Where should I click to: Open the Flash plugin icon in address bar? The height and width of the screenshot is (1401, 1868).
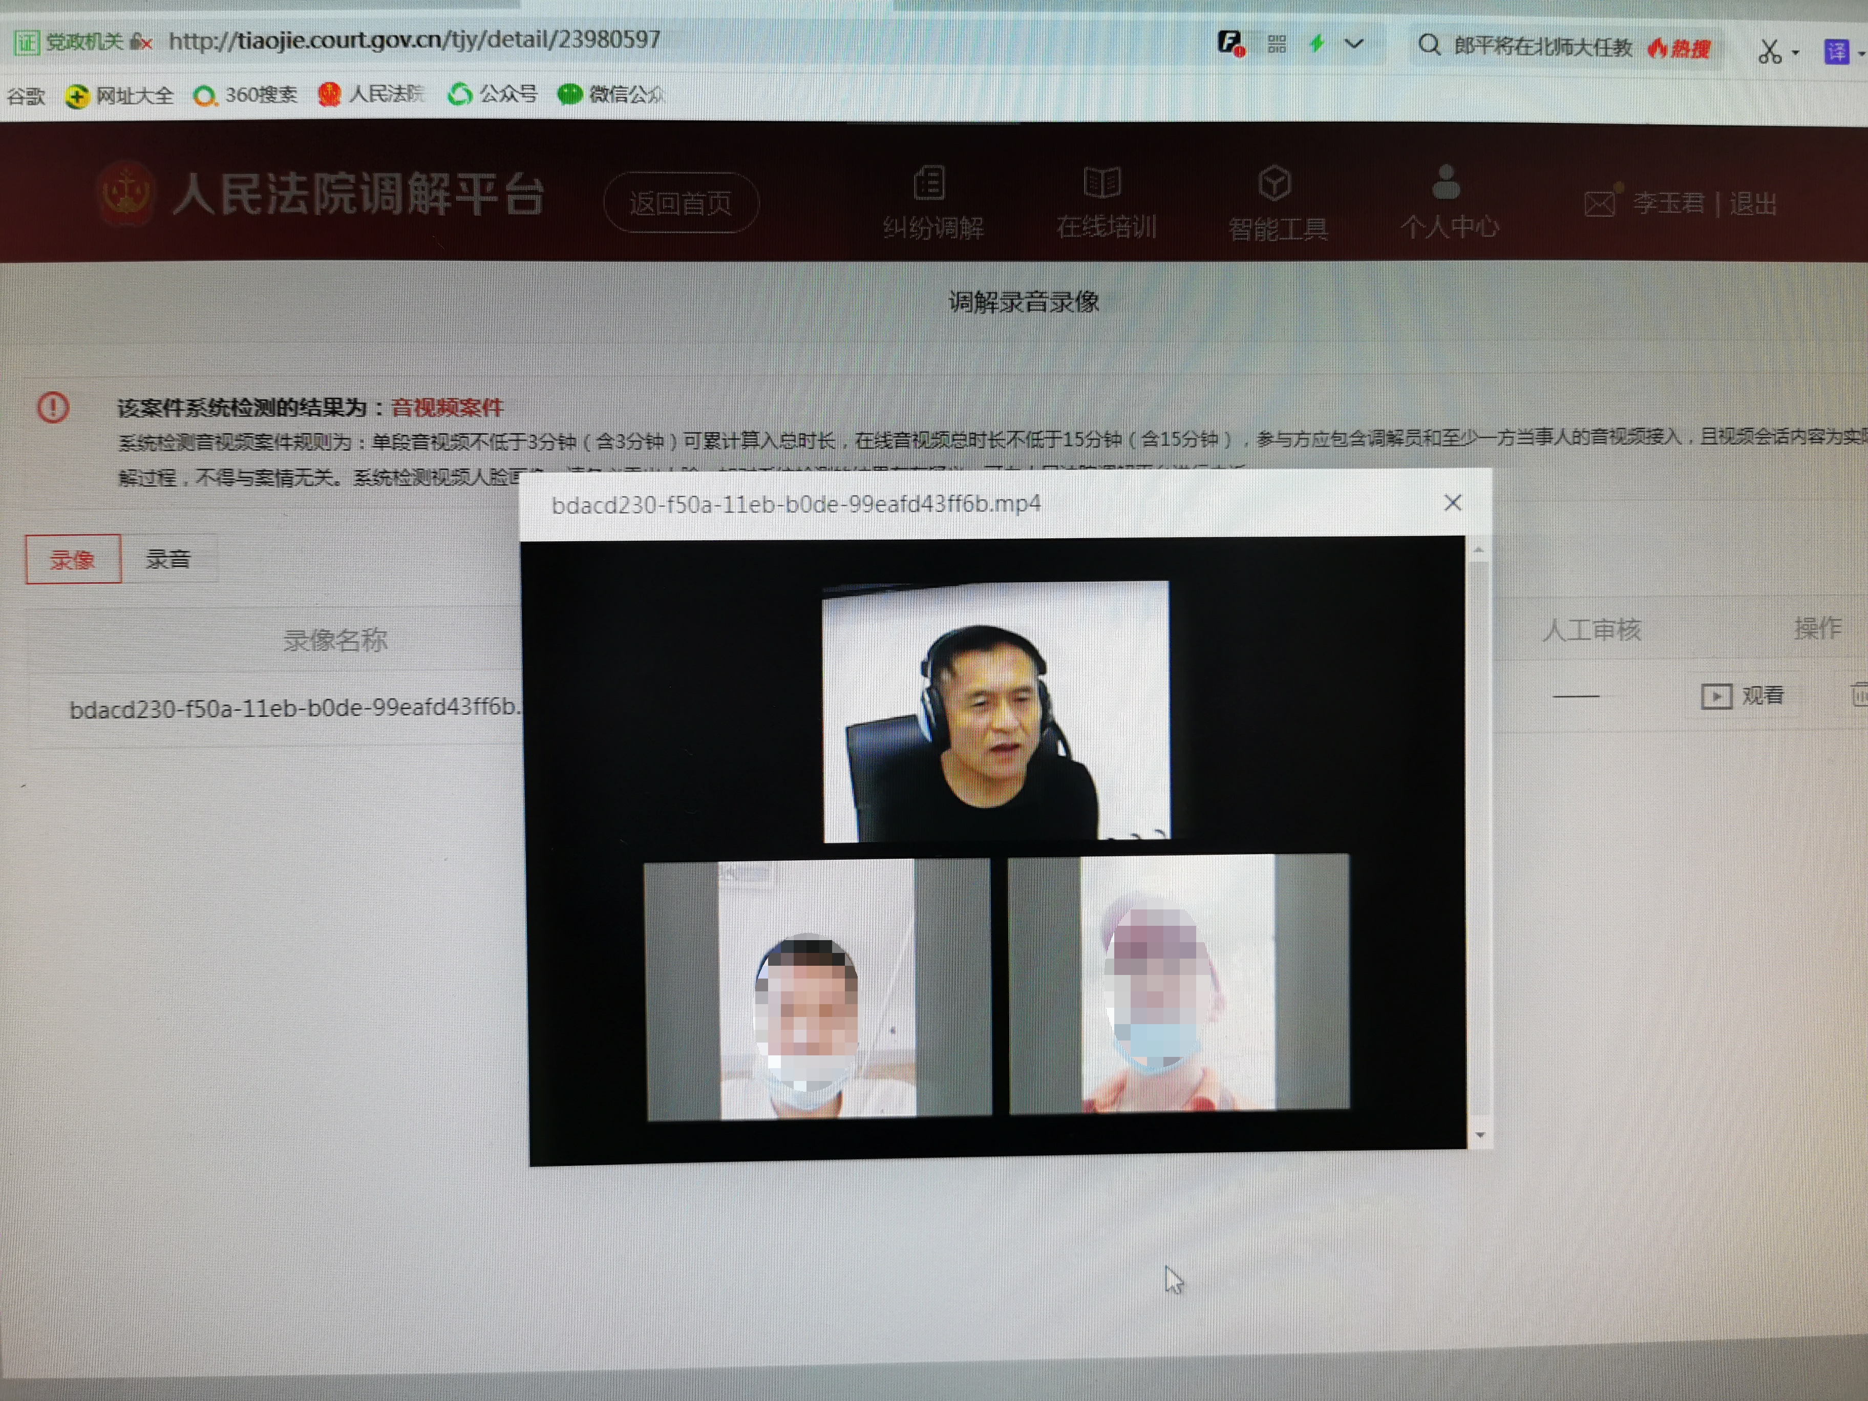[1232, 42]
